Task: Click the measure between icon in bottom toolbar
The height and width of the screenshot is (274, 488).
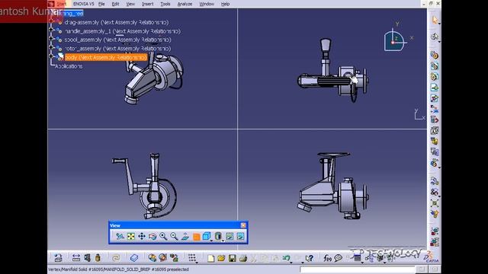Action: click(x=76, y=258)
